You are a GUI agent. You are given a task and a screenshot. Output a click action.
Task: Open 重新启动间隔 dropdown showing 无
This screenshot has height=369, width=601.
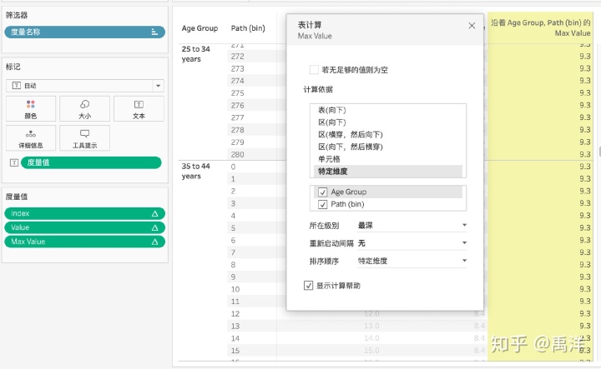412,243
